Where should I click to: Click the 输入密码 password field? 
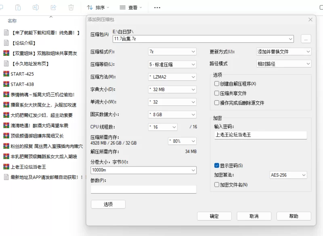click(260, 135)
